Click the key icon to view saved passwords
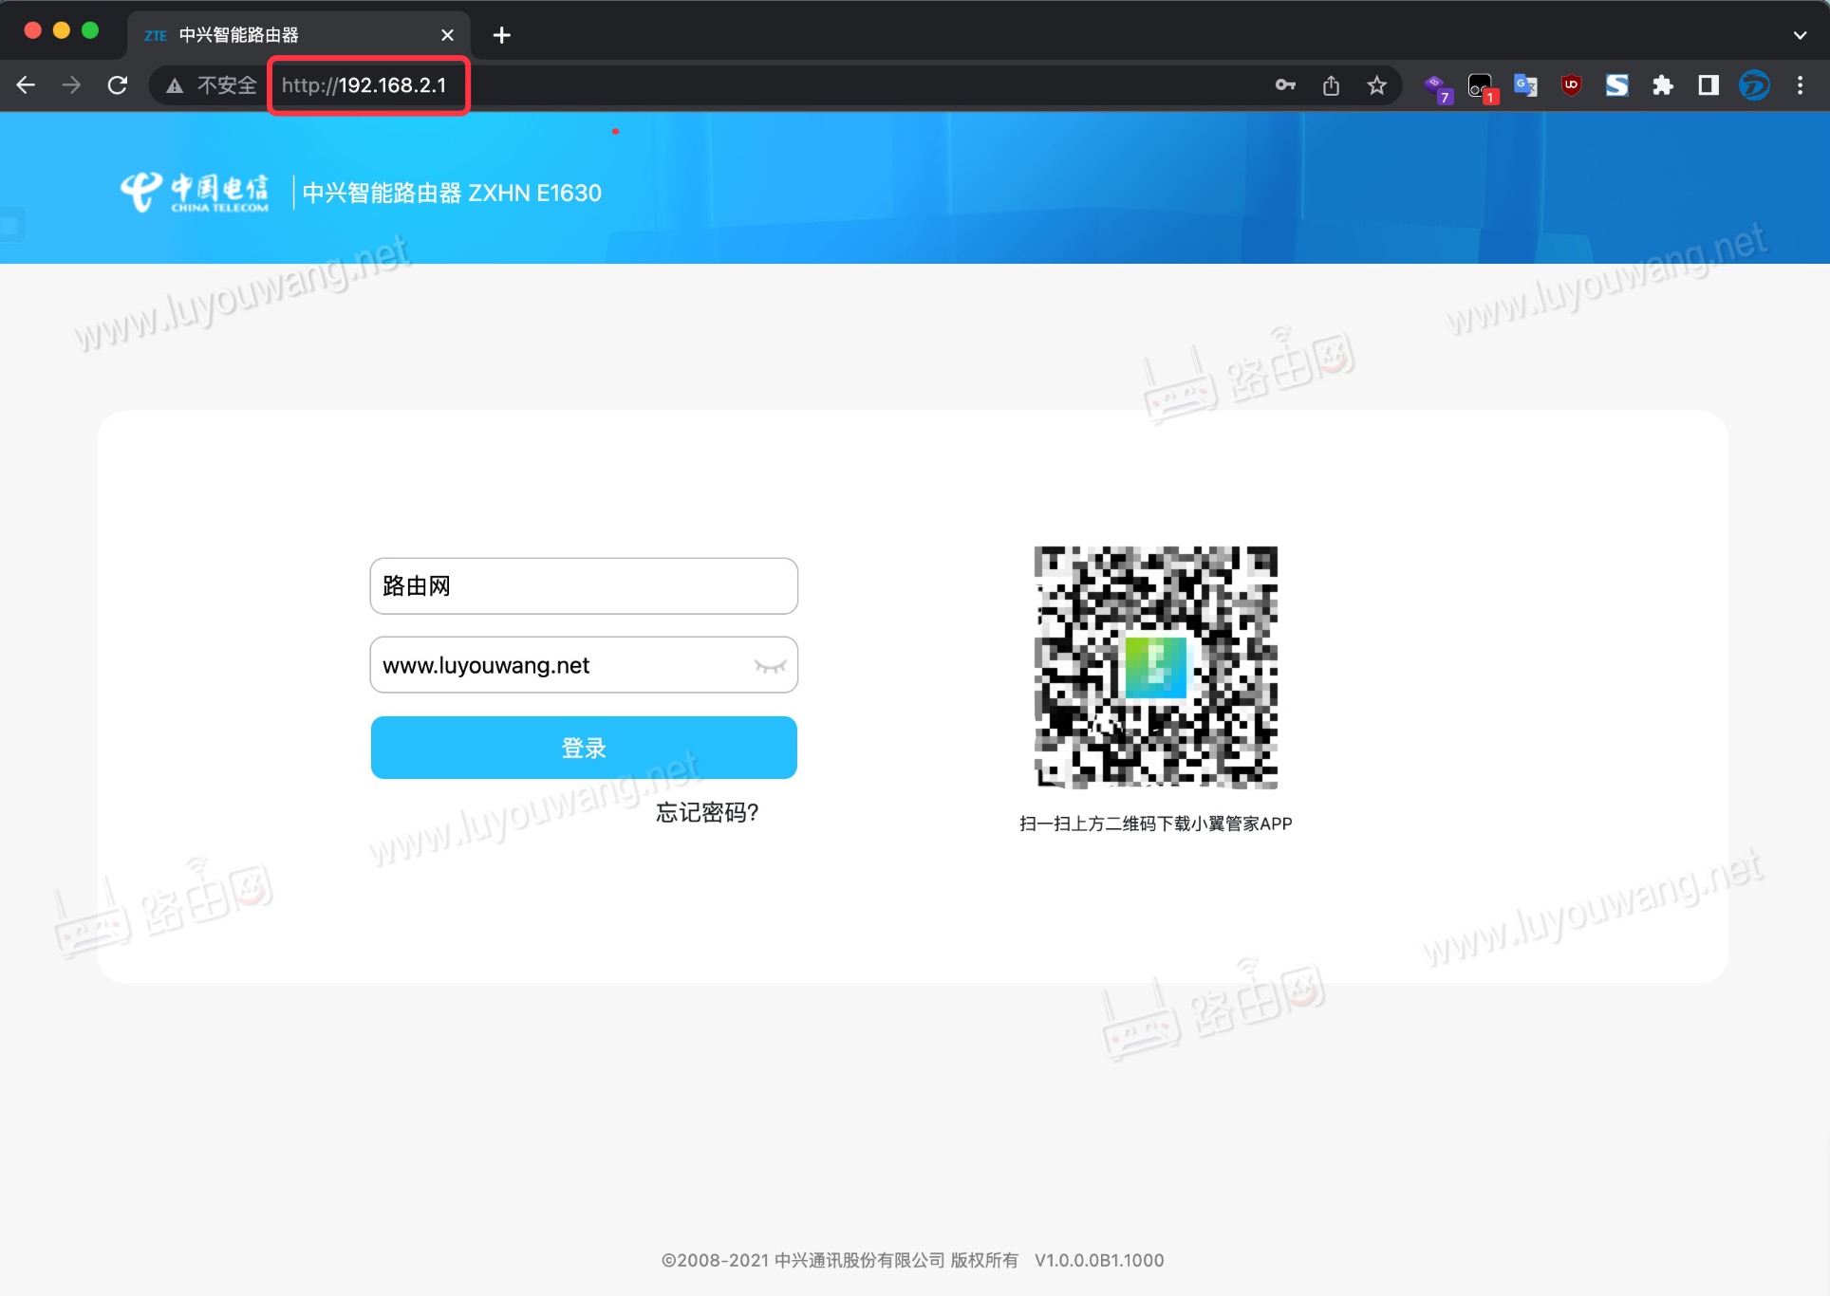 point(1285,85)
